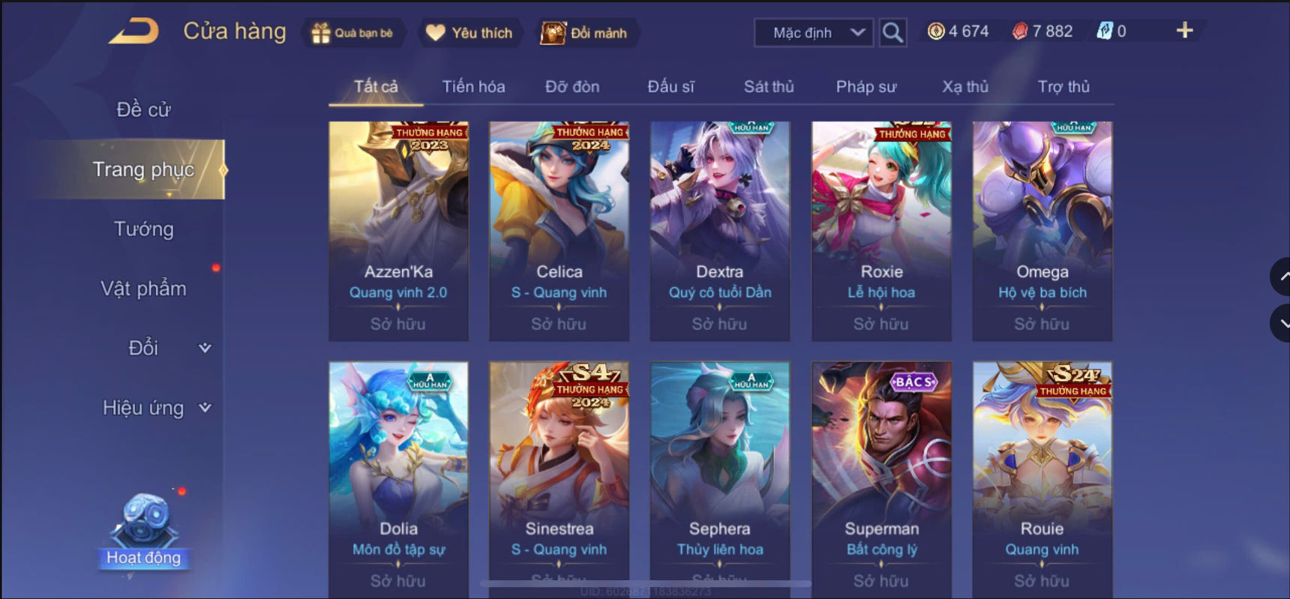Switch to the Sát thủ tab

(769, 87)
